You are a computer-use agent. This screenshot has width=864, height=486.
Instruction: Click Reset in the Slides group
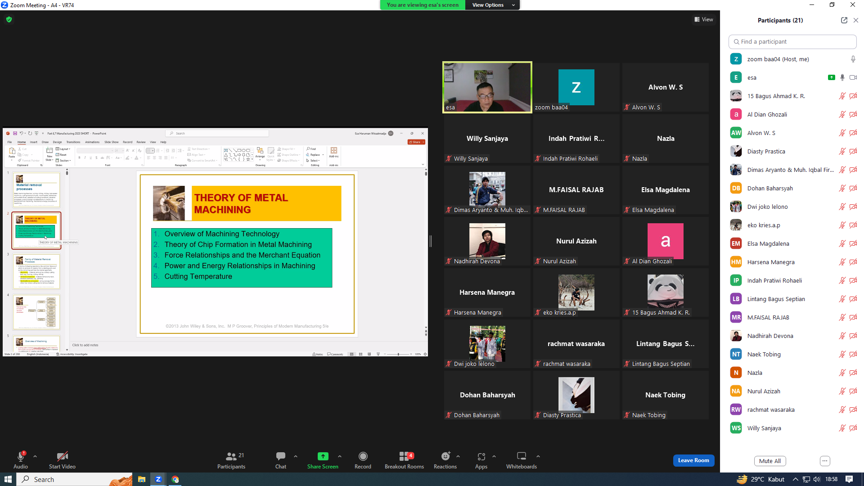(x=61, y=155)
